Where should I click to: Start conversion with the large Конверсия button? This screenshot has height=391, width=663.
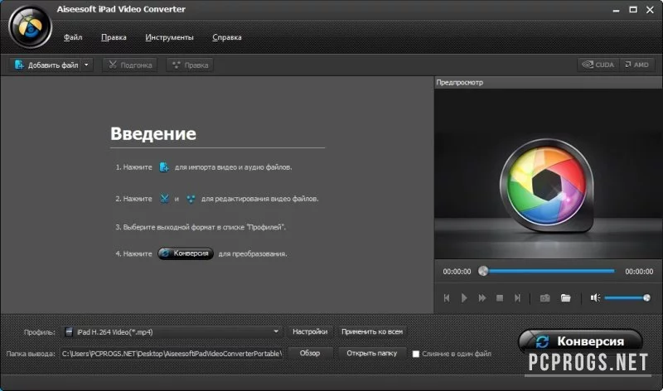581,340
